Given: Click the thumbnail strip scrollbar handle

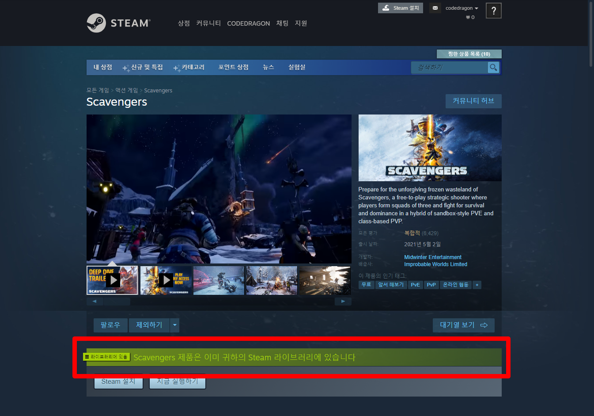Looking at the screenshot, I should pos(117,302).
